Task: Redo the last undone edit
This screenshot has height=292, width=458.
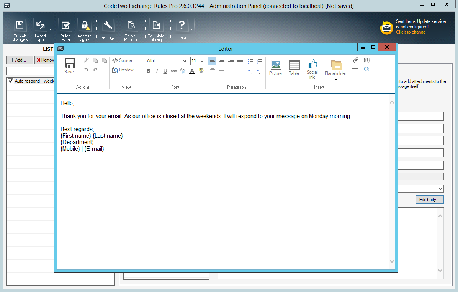Action: point(95,70)
